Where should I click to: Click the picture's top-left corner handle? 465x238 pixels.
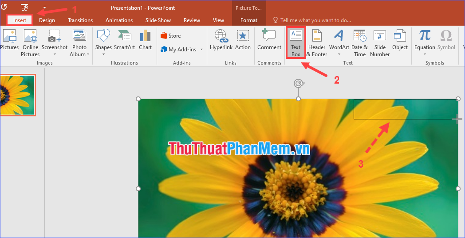click(138, 99)
